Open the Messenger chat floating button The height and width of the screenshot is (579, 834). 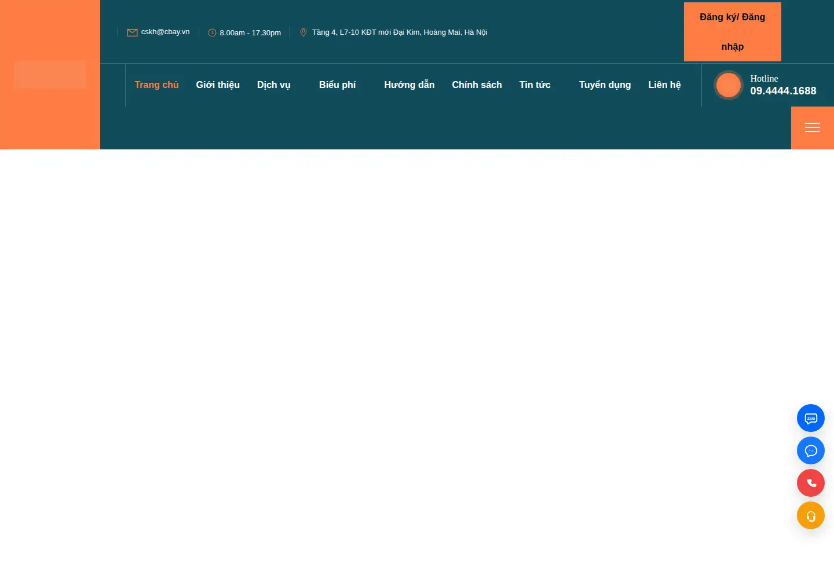point(811,450)
